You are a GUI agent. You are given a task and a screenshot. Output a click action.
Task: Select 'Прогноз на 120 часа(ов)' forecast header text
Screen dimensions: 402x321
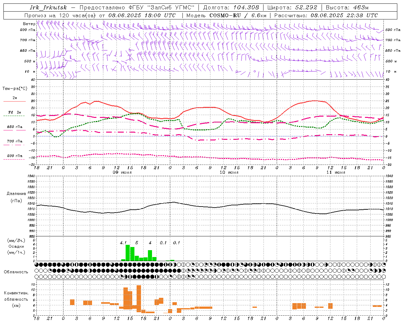point(60,15)
